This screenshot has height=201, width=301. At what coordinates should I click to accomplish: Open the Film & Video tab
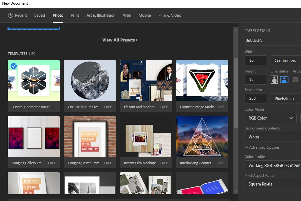click(170, 15)
